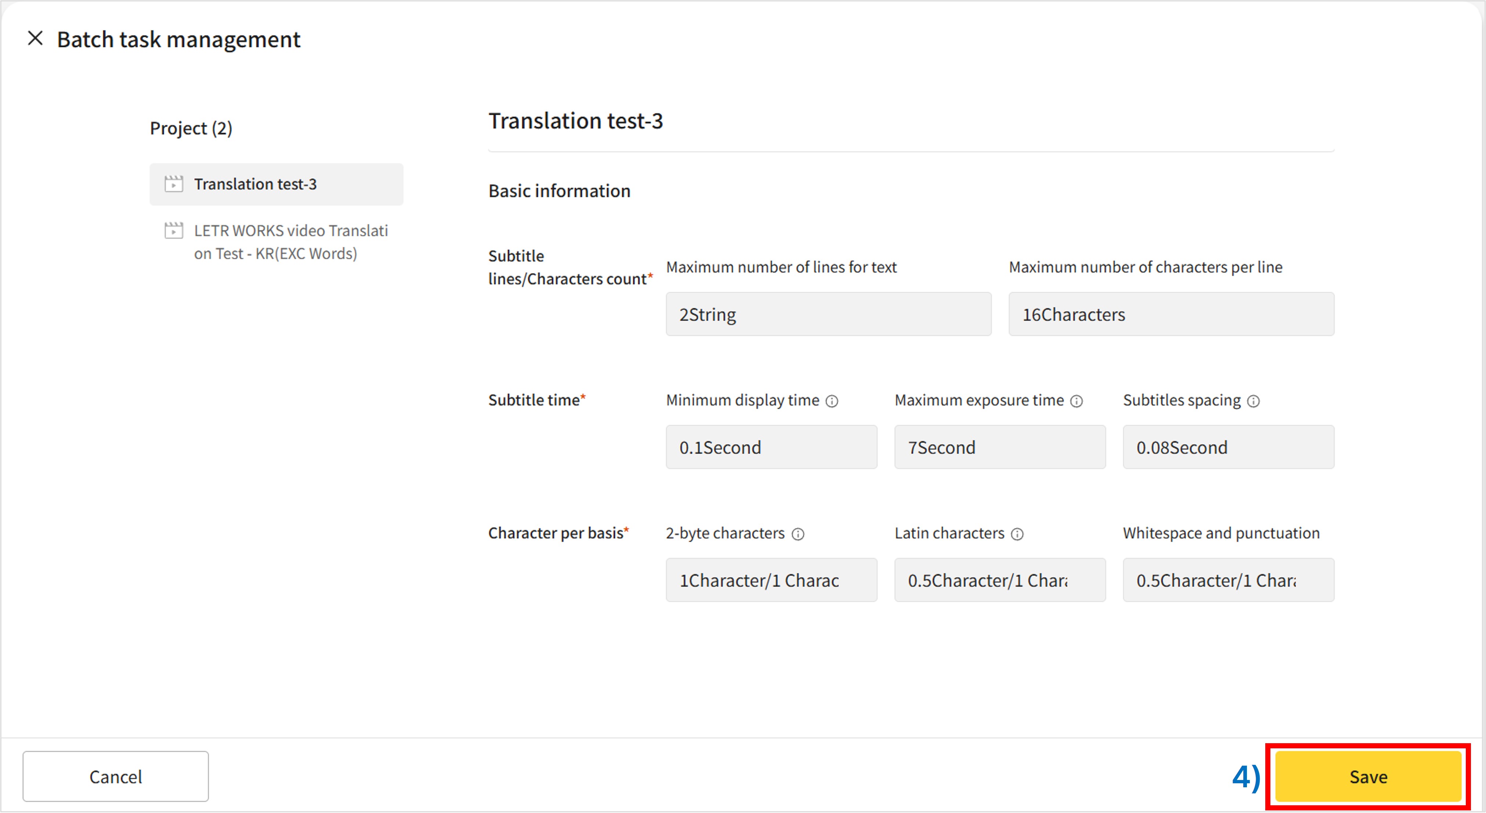Click the info icon next to Minimum display time
The image size is (1486, 813).
pos(832,401)
